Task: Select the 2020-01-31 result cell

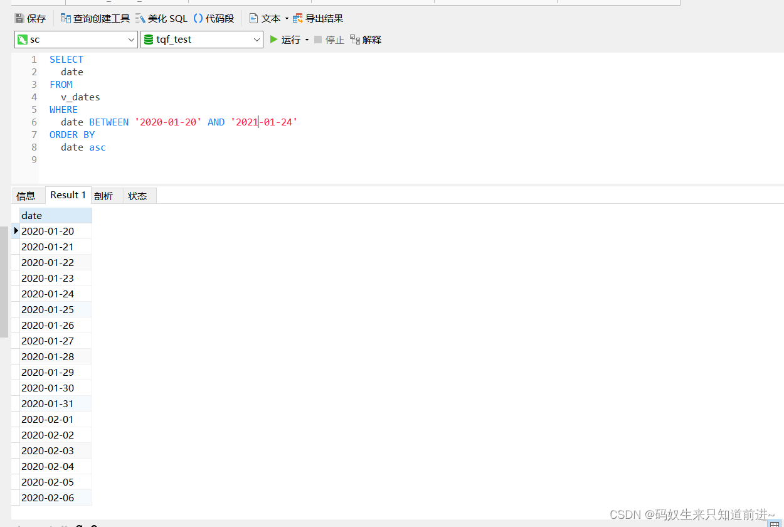Action: 56,403
